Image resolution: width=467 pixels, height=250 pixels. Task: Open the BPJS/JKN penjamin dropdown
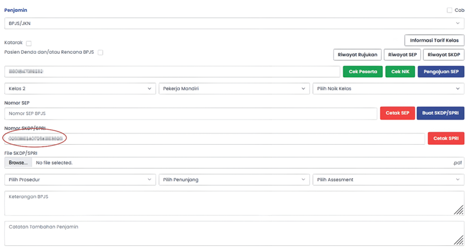click(233, 23)
